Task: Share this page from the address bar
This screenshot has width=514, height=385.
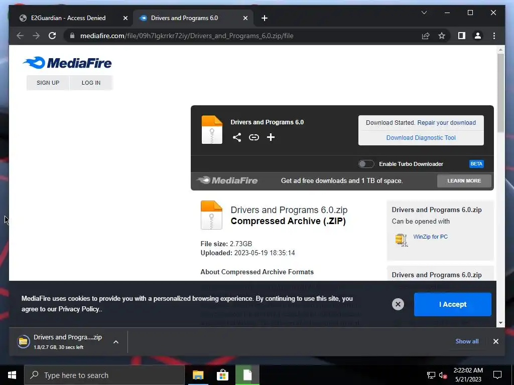Action: point(426,36)
